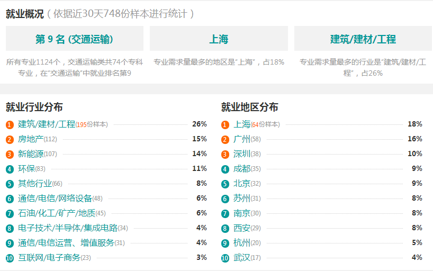Click rank badge 3 beside 深圳
Screen dimensions: 433x271
pyautogui.click(x=225, y=155)
